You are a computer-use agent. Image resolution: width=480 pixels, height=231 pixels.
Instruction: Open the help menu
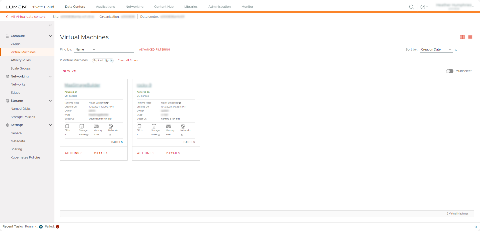(x=423, y=7)
